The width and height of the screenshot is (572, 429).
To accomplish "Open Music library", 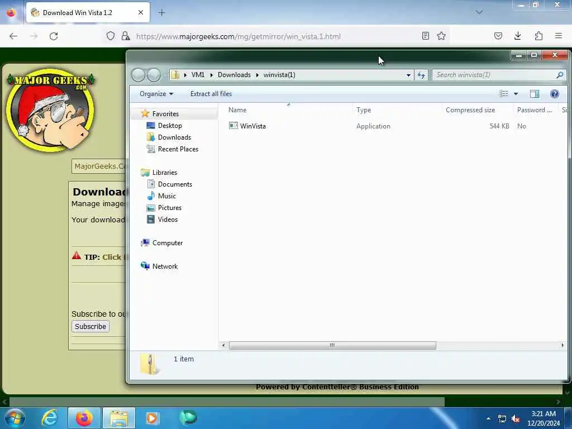I will pos(166,196).
